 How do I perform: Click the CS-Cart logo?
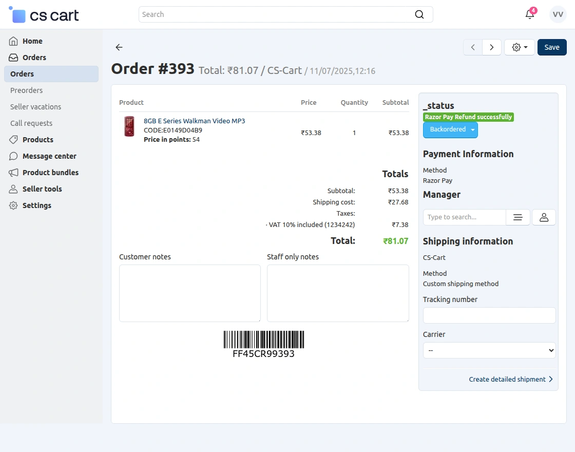point(44,15)
